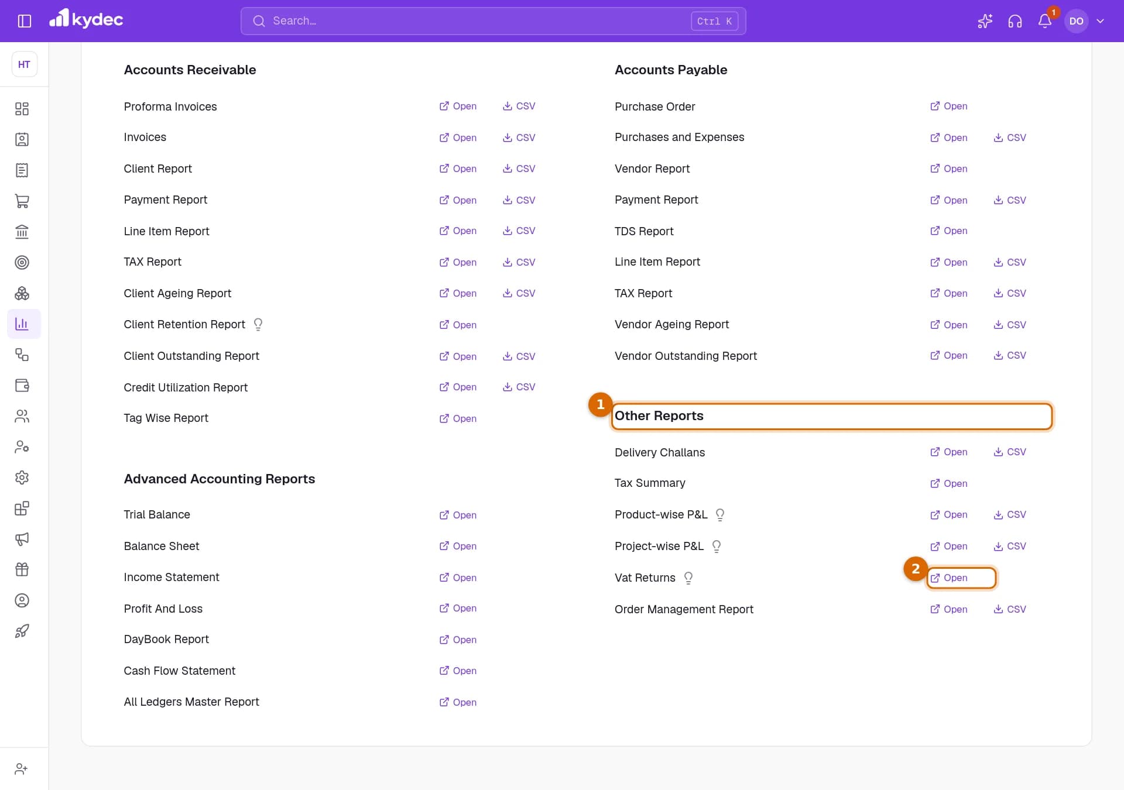Open the gift rewards sidebar icon
Viewport: 1124px width, 790px height.
pos(22,569)
